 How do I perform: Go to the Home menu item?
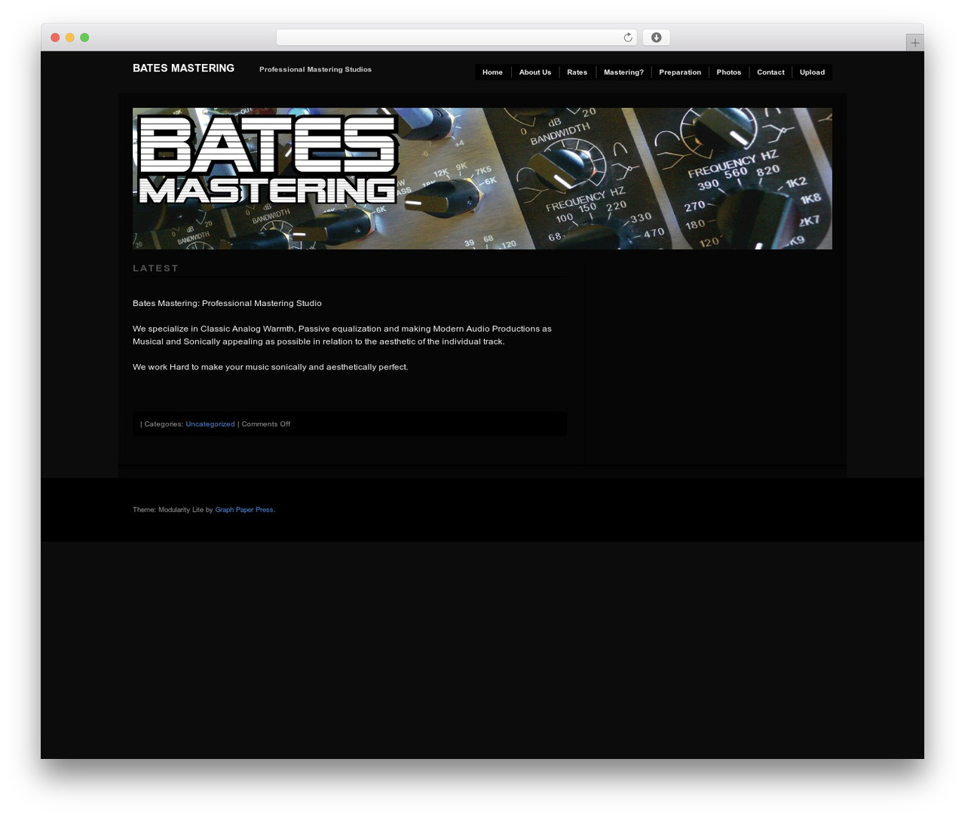(492, 72)
